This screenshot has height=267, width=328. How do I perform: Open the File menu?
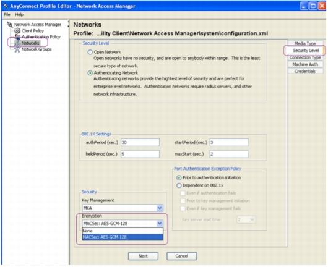tap(7, 15)
